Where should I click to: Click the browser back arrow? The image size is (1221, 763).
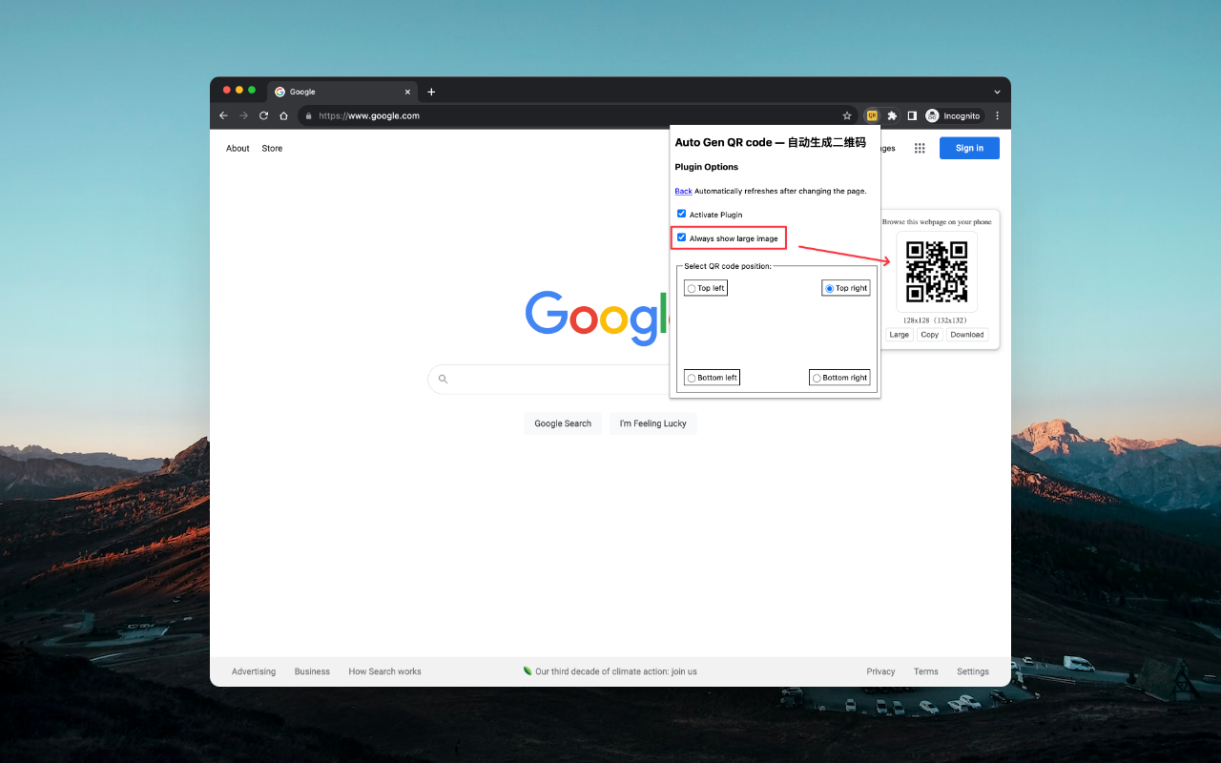(223, 115)
